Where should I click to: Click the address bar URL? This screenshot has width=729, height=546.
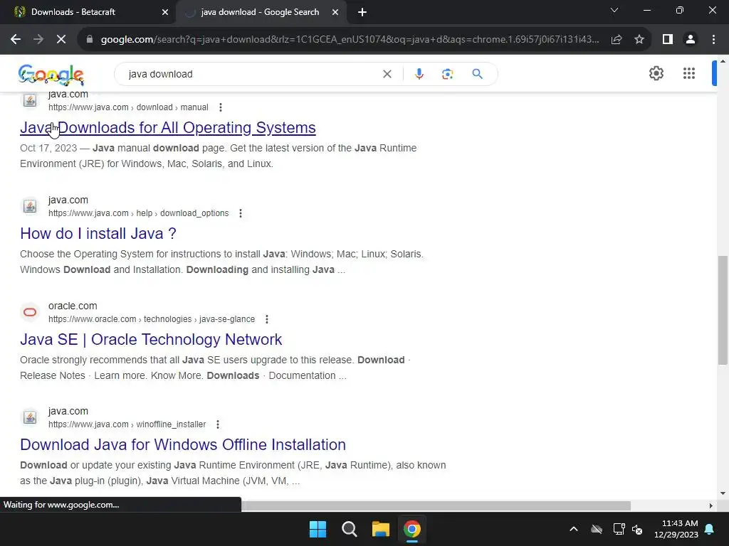(350, 40)
